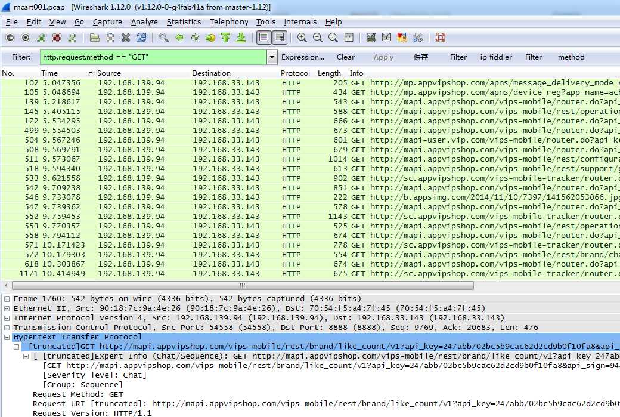The width and height of the screenshot is (620, 417).
Task: Open preferences wrench icon
Action: click(x=417, y=38)
